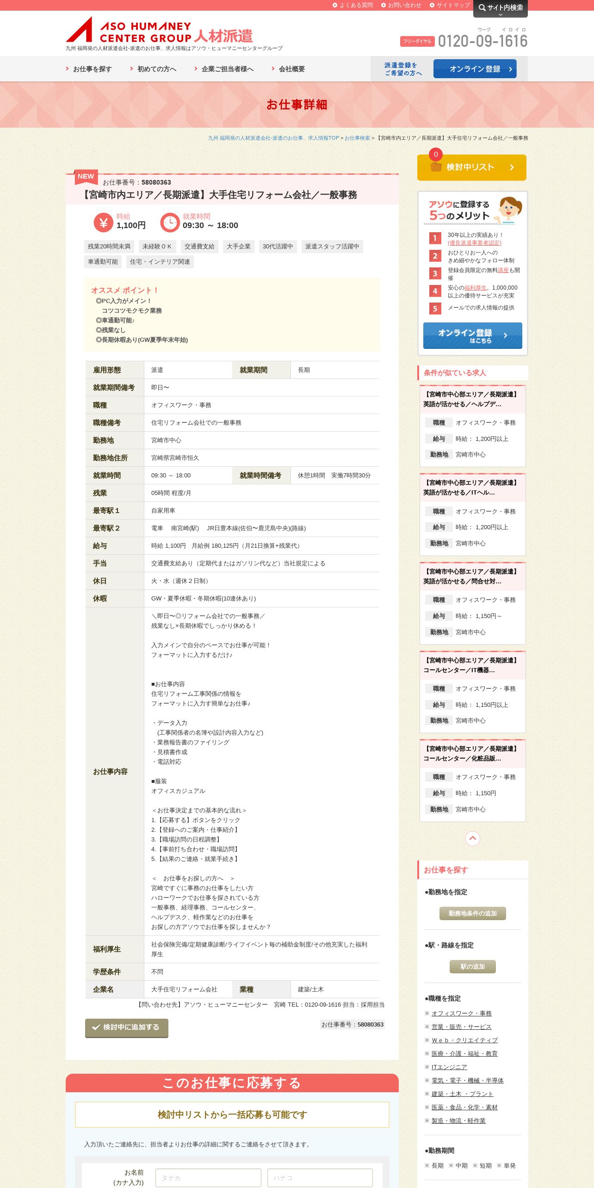Image resolution: width=594 pixels, height=1188 pixels.
Task: Select job type 営業・販売・サービス
Action: 461,1027
